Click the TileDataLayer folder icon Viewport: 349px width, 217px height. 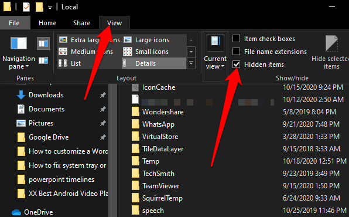click(135, 149)
